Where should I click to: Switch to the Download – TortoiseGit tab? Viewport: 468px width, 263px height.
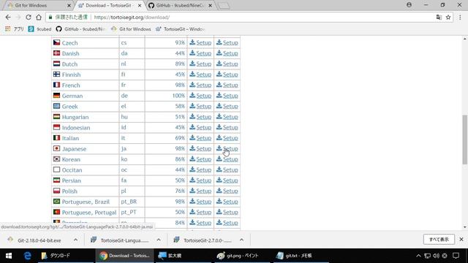click(109, 5)
